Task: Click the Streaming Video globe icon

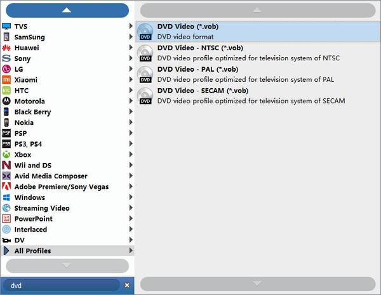Action: coord(6,208)
